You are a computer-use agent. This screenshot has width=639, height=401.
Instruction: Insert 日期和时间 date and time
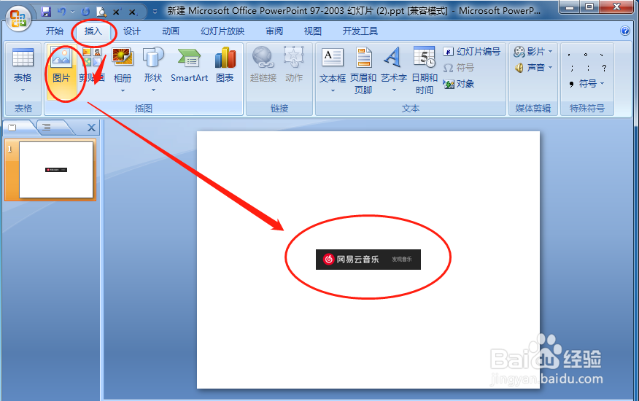pos(425,71)
